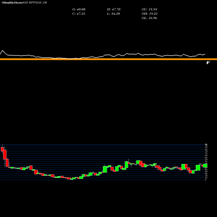Click the OL: 16.96 value

tap(149, 18)
